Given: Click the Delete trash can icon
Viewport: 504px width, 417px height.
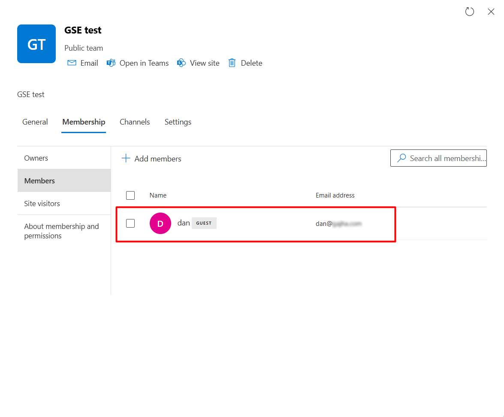Looking at the screenshot, I should pos(232,63).
